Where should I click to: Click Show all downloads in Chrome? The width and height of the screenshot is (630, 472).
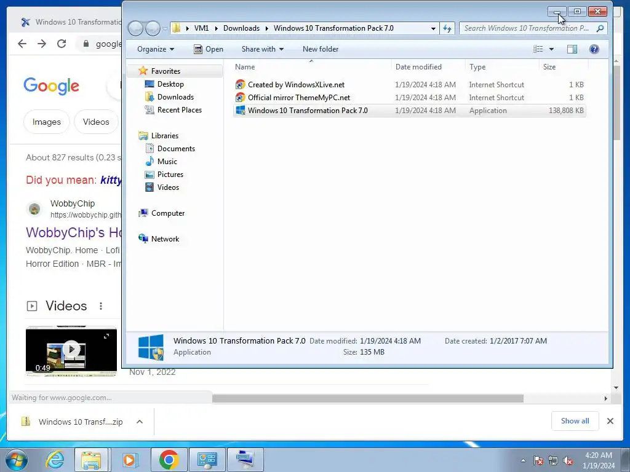(x=575, y=420)
